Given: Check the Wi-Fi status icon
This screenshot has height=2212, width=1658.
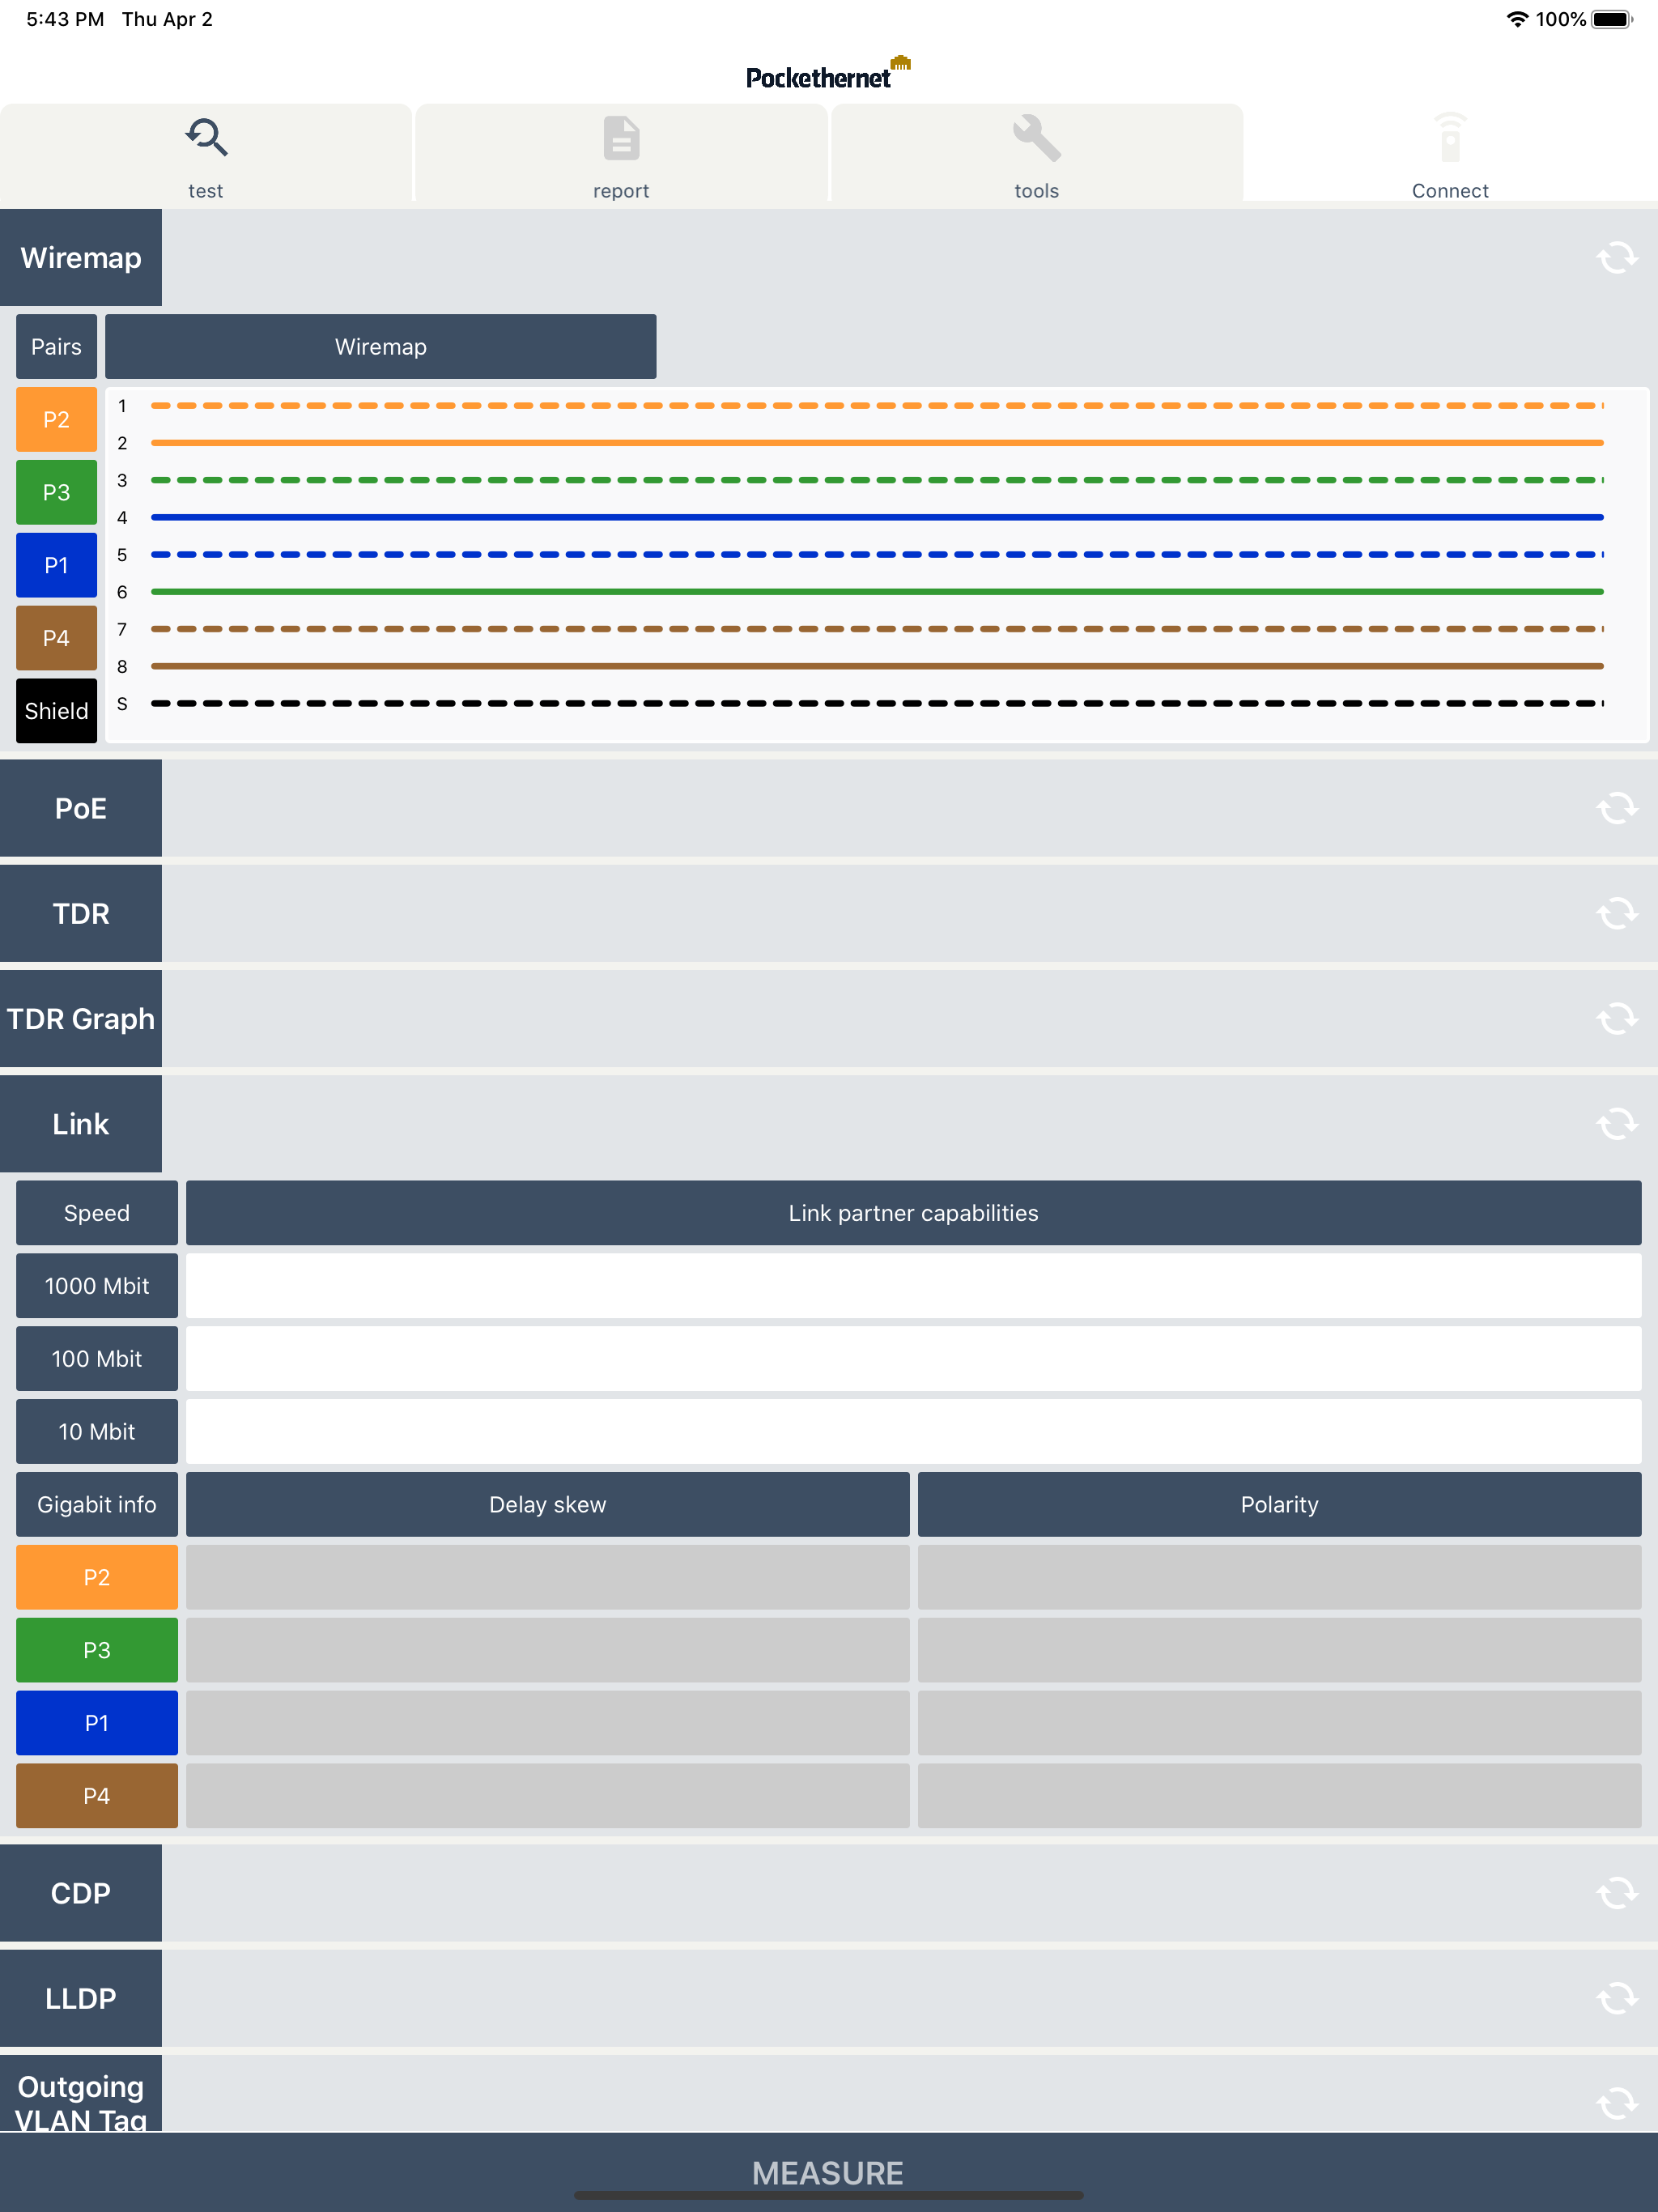Looking at the screenshot, I should coord(1517,19).
